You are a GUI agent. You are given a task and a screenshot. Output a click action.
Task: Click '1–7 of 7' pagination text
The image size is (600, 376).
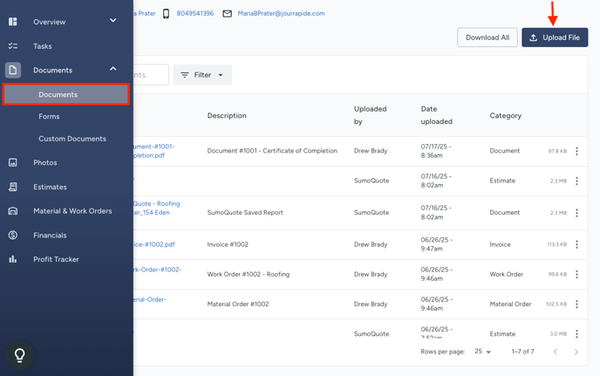click(522, 352)
